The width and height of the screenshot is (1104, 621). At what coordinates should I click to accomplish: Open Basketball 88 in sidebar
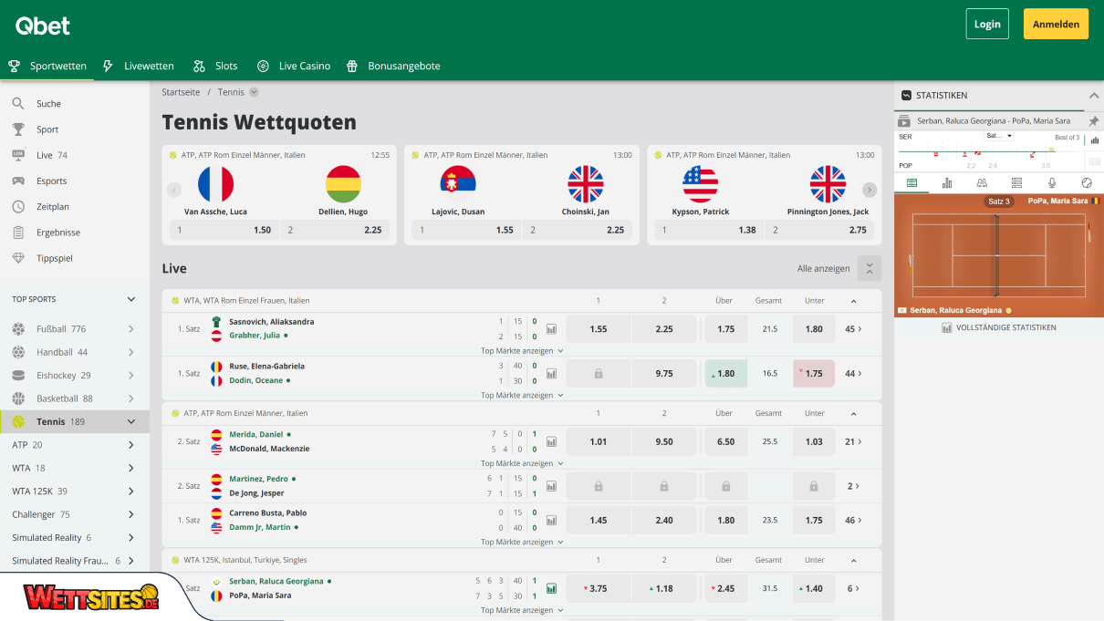75,398
